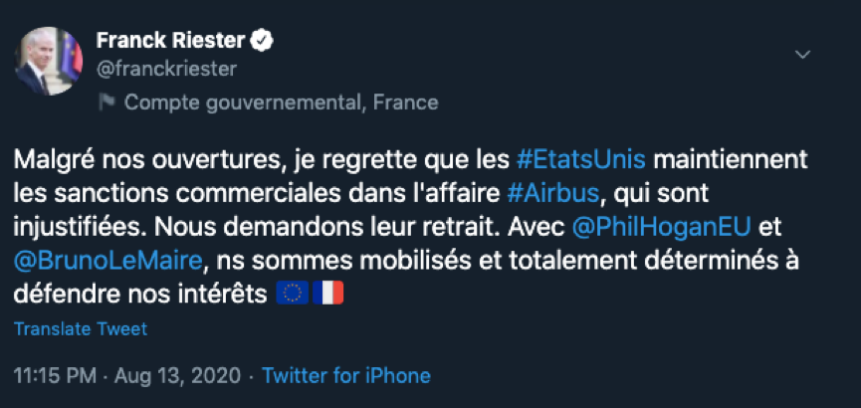
Task: Click the European Union flag emoji
Action: [291, 296]
